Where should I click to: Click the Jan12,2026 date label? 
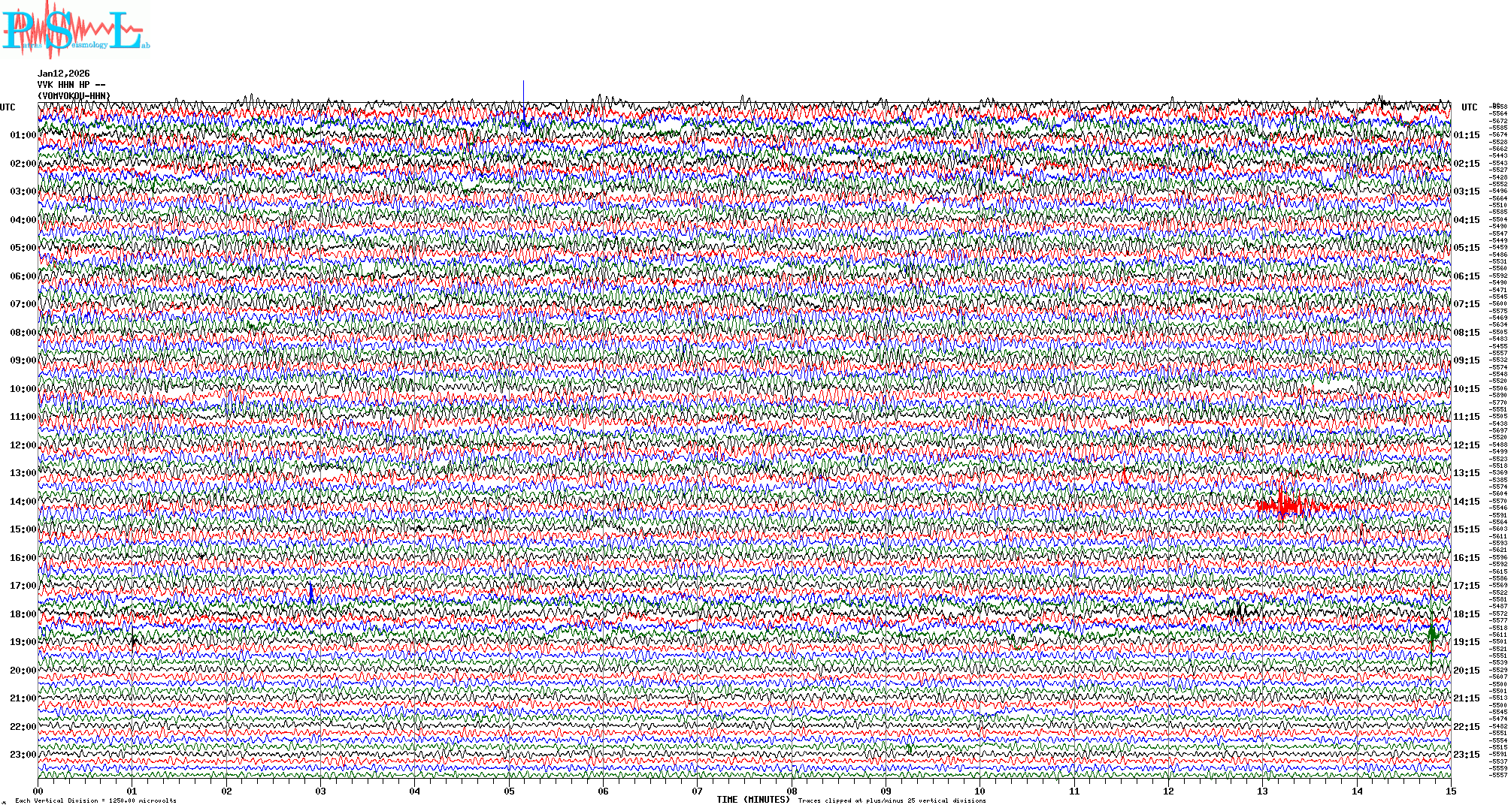click(64, 74)
